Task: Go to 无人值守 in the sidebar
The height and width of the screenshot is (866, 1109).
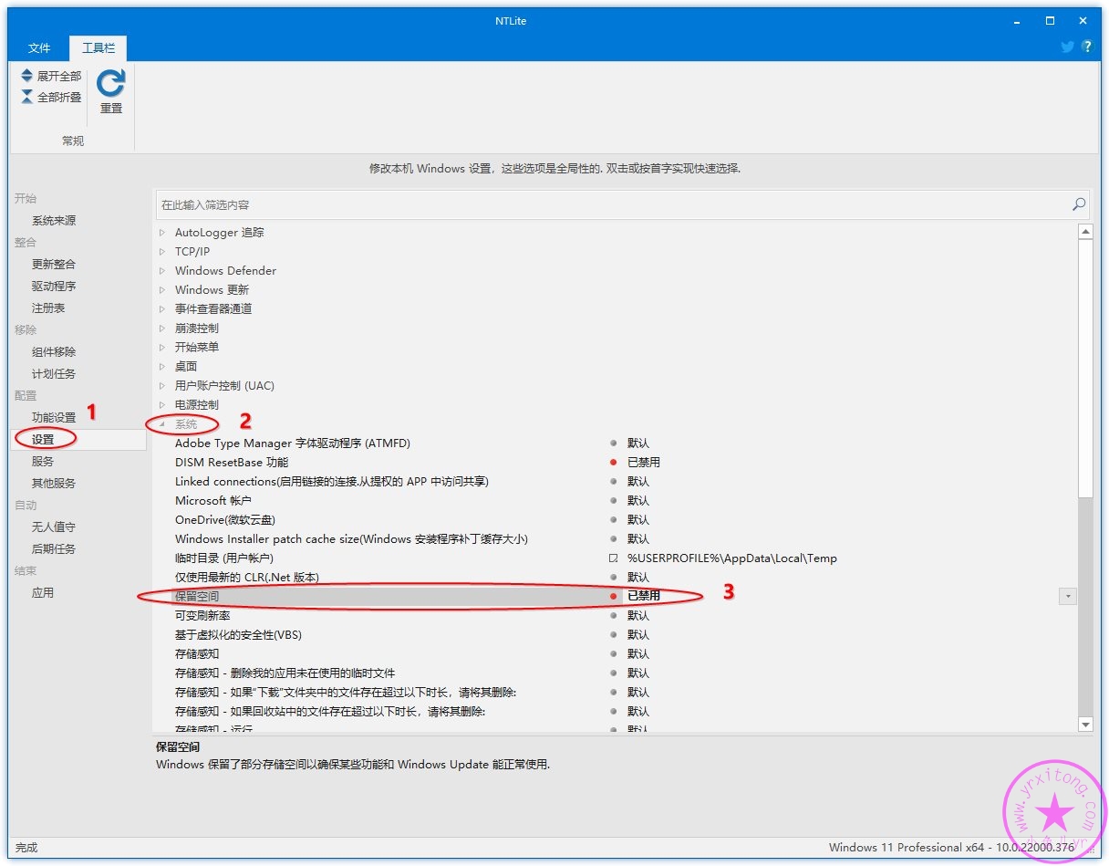Action: pyautogui.click(x=54, y=527)
